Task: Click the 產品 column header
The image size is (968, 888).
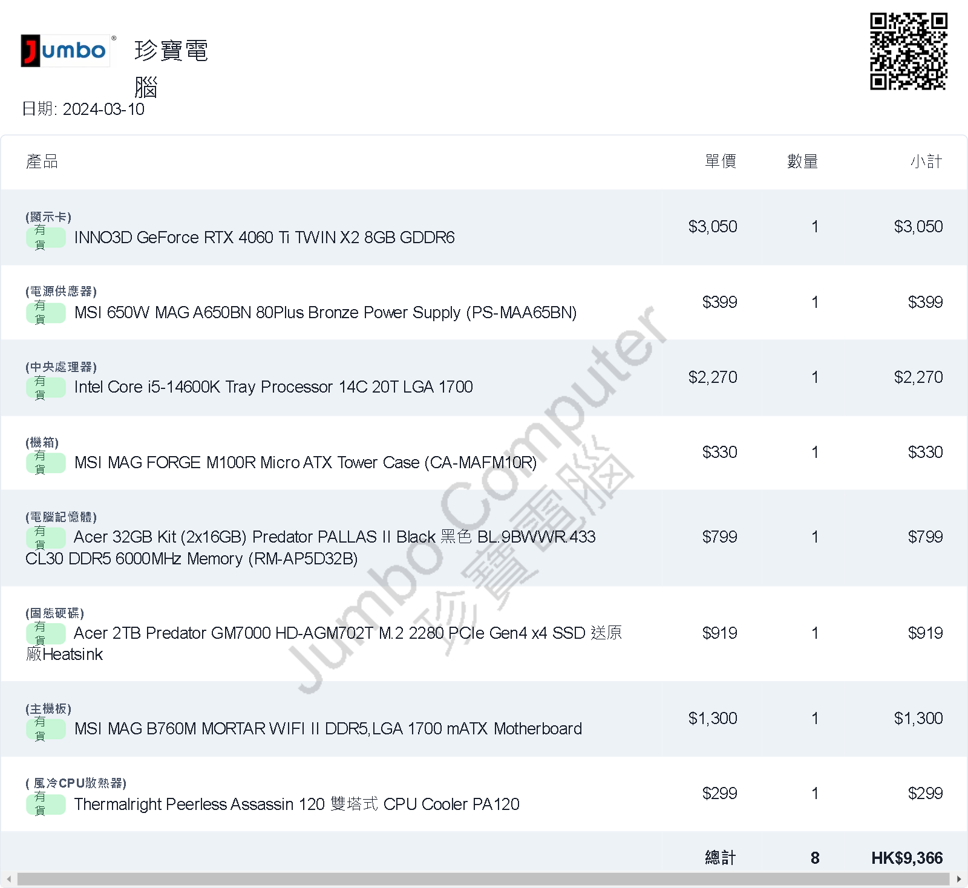Action: (x=42, y=162)
